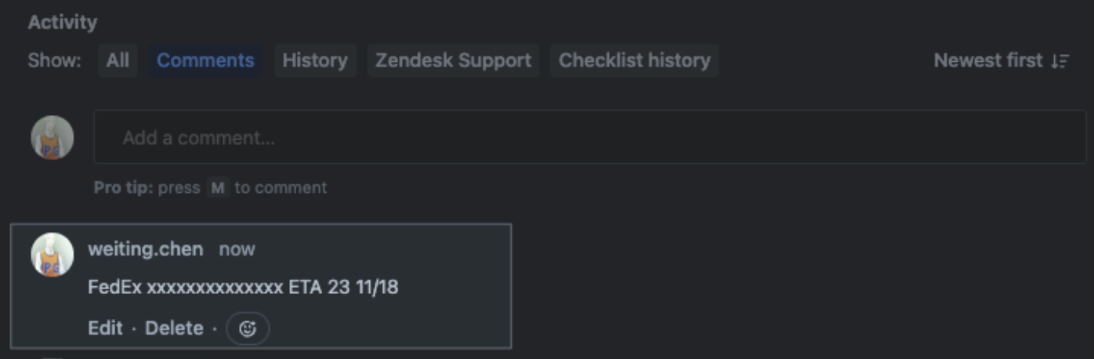Click the "now" comment timestamp

(x=237, y=250)
